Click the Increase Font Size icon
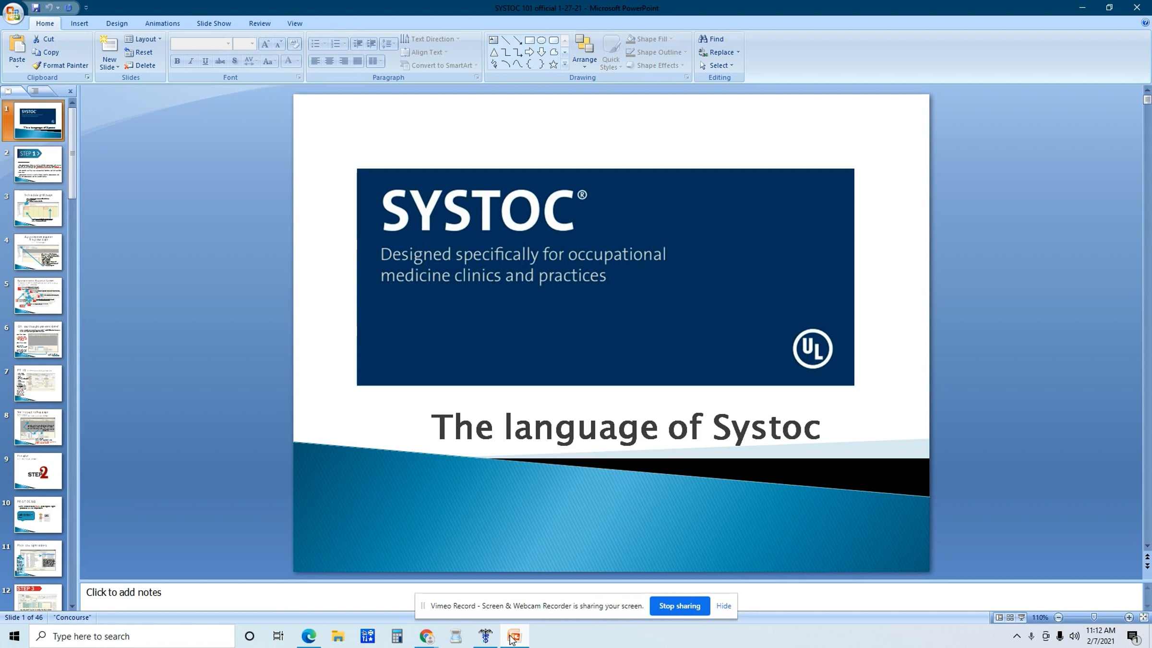This screenshot has height=648, width=1152. (265, 44)
